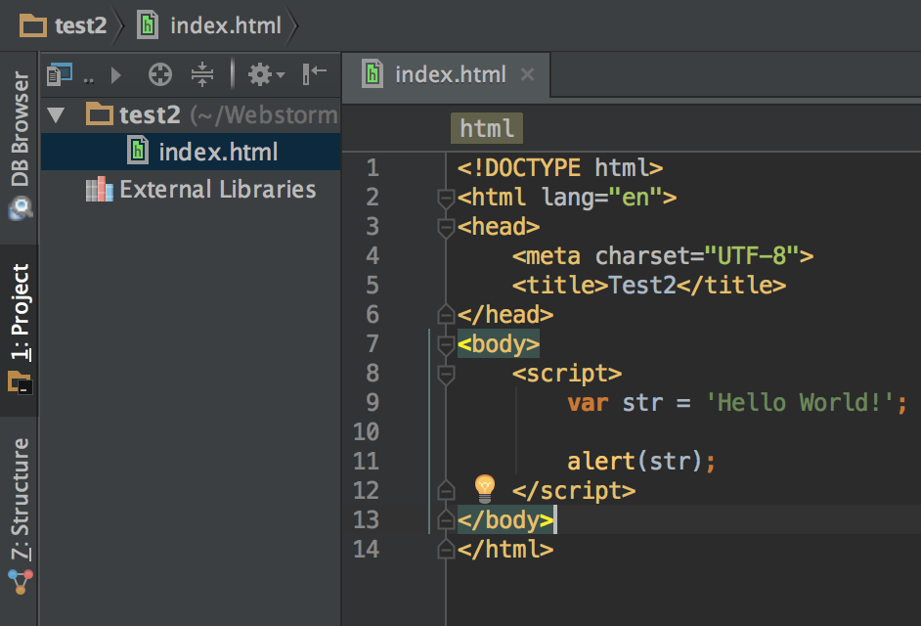Collapse the body tag fold on line 7
Image resolution: width=921 pixels, height=626 pixels.
tap(445, 343)
